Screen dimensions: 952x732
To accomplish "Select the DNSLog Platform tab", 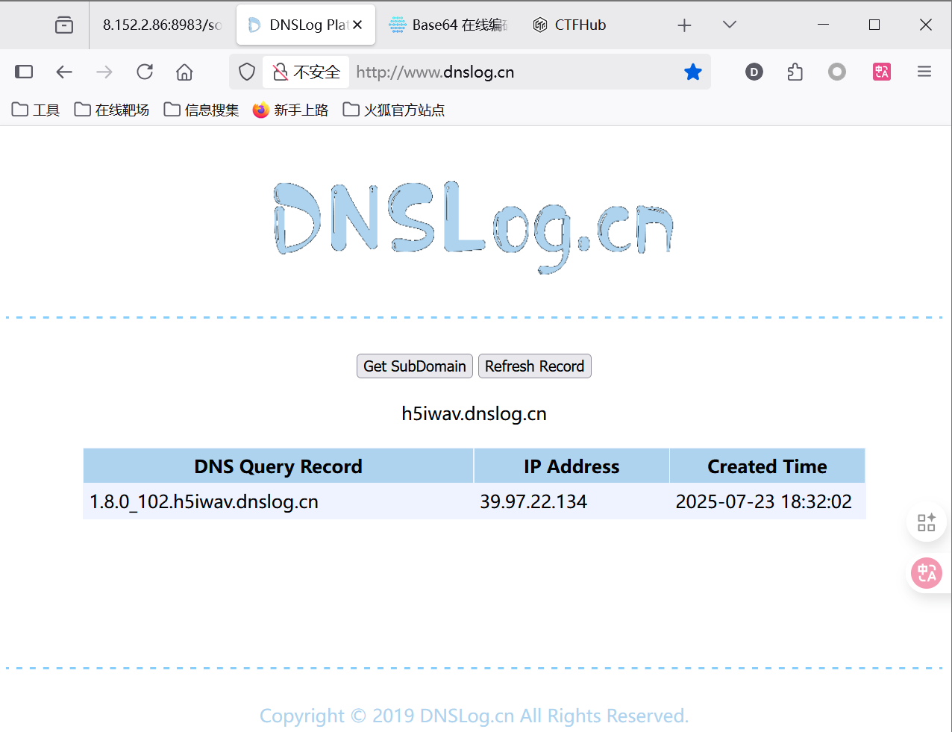I will tap(306, 25).
